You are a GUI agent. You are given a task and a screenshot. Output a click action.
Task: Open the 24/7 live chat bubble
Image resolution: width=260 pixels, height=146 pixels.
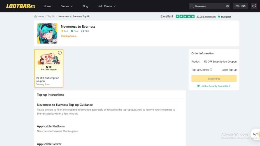[x=255, y=135]
